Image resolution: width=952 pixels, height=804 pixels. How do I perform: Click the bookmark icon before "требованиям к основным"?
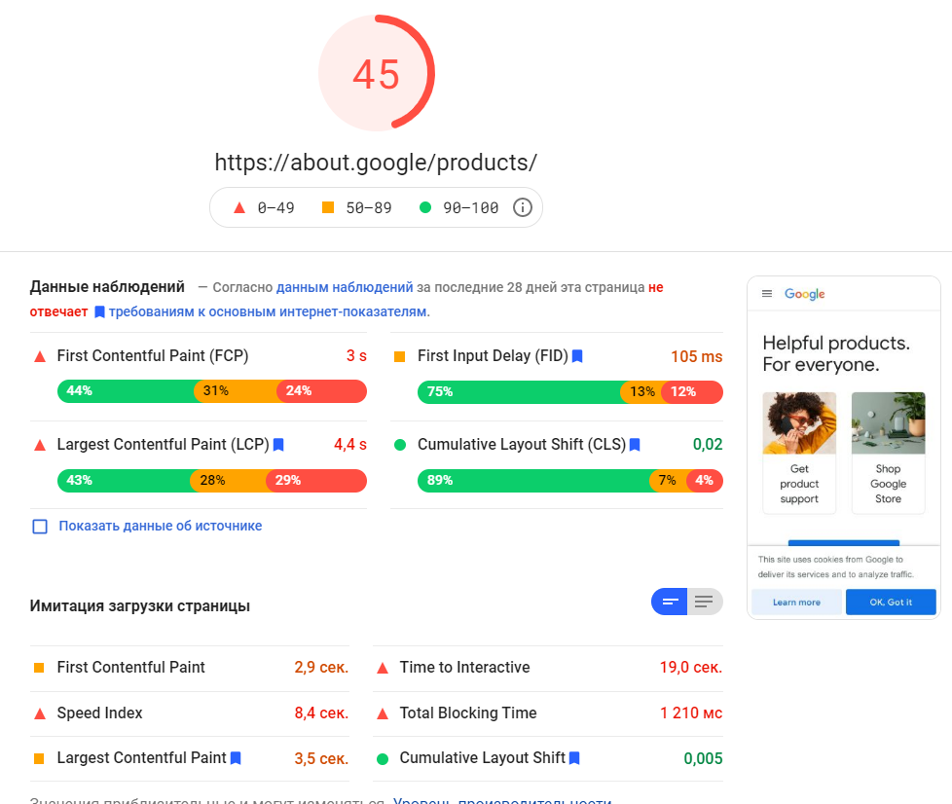[99, 312]
